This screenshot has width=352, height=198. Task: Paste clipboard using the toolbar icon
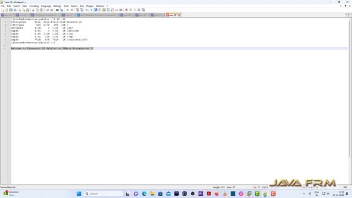pos(42,10)
